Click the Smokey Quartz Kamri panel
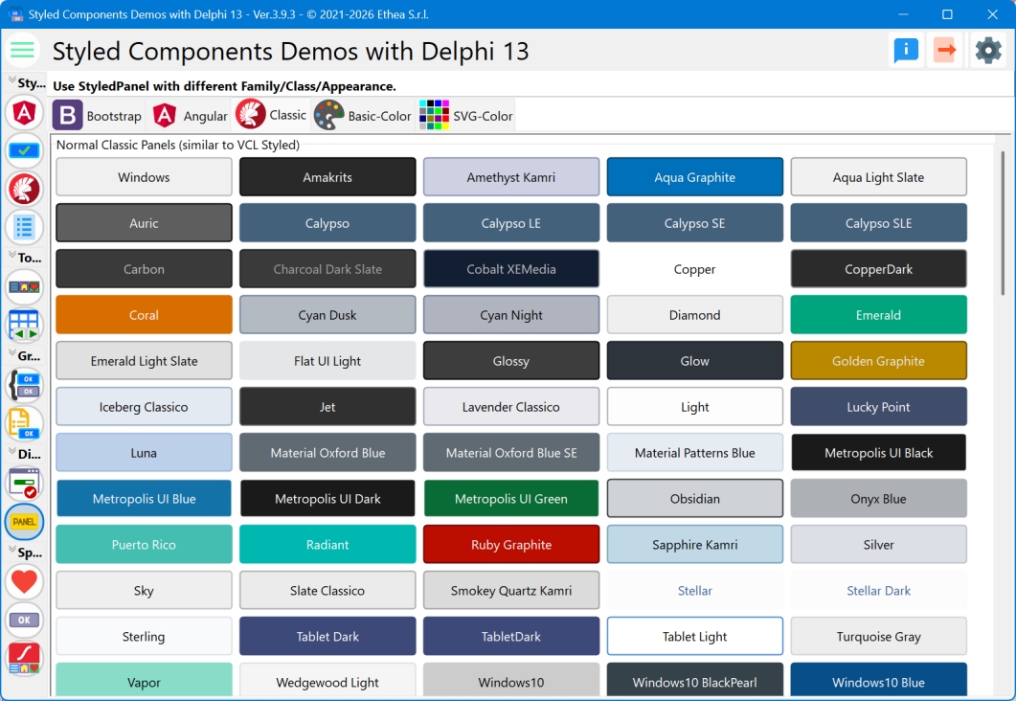1016x701 pixels. [x=511, y=590]
